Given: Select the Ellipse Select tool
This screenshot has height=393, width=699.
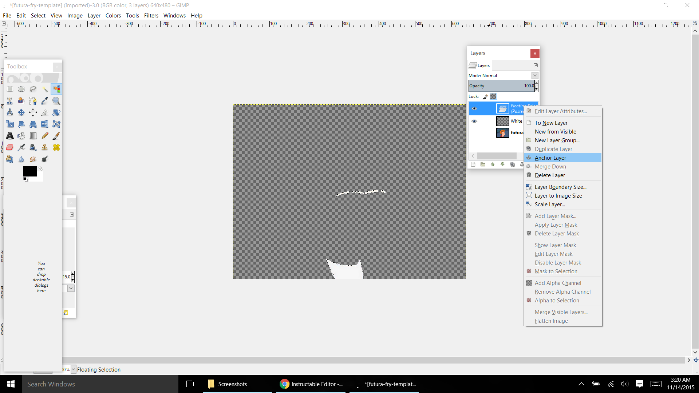Looking at the screenshot, I should coord(21,89).
